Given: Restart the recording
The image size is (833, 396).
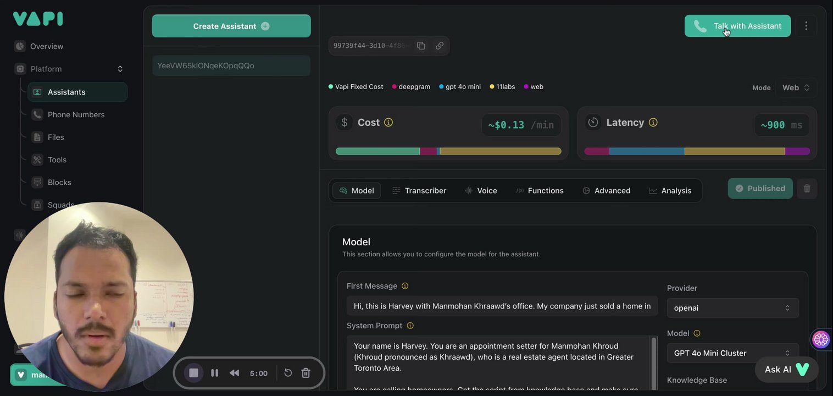Looking at the screenshot, I should tap(288, 373).
